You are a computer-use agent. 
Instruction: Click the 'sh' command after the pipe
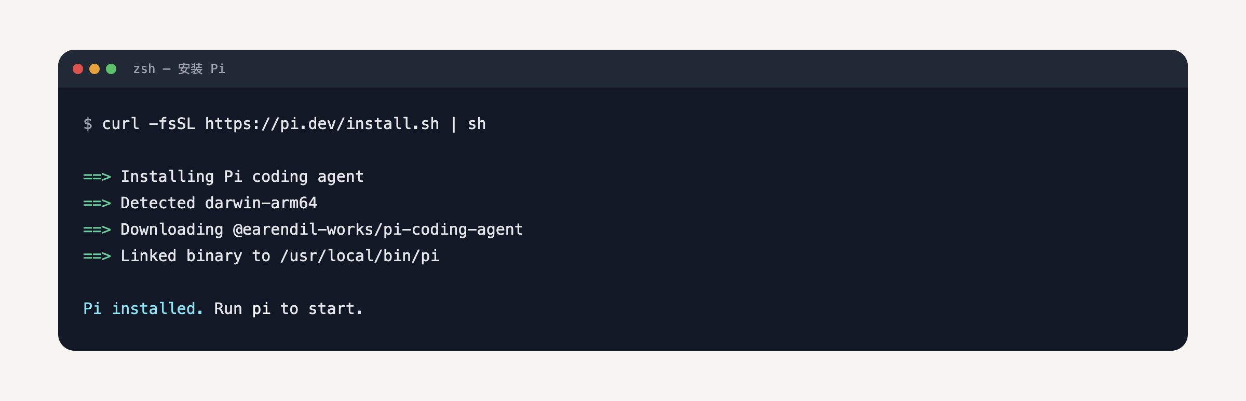(x=477, y=124)
